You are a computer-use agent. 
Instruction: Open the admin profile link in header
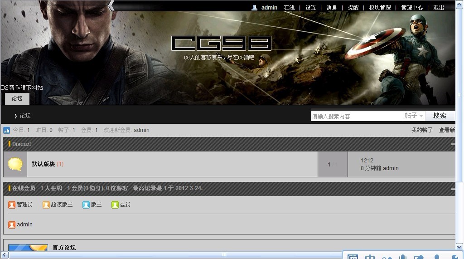tap(269, 8)
